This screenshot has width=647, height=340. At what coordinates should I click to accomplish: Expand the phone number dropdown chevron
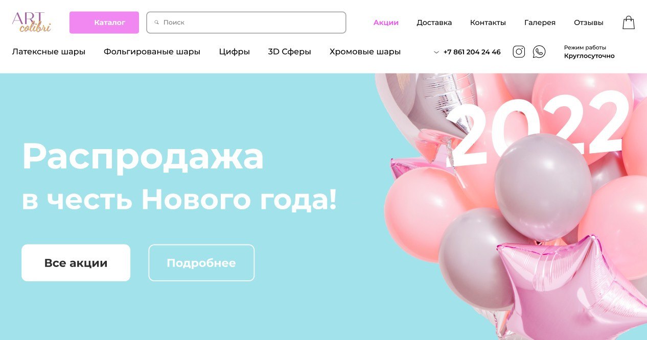436,52
